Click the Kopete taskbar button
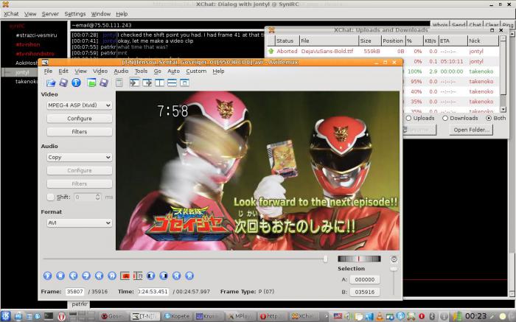 pyautogui.click(x=177, y=316)
